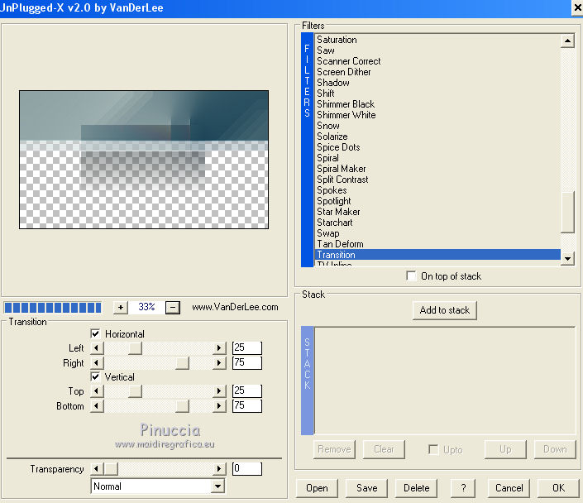Click the question mark help button
Viewport: 583px width, 503px height.
[462, 488]
